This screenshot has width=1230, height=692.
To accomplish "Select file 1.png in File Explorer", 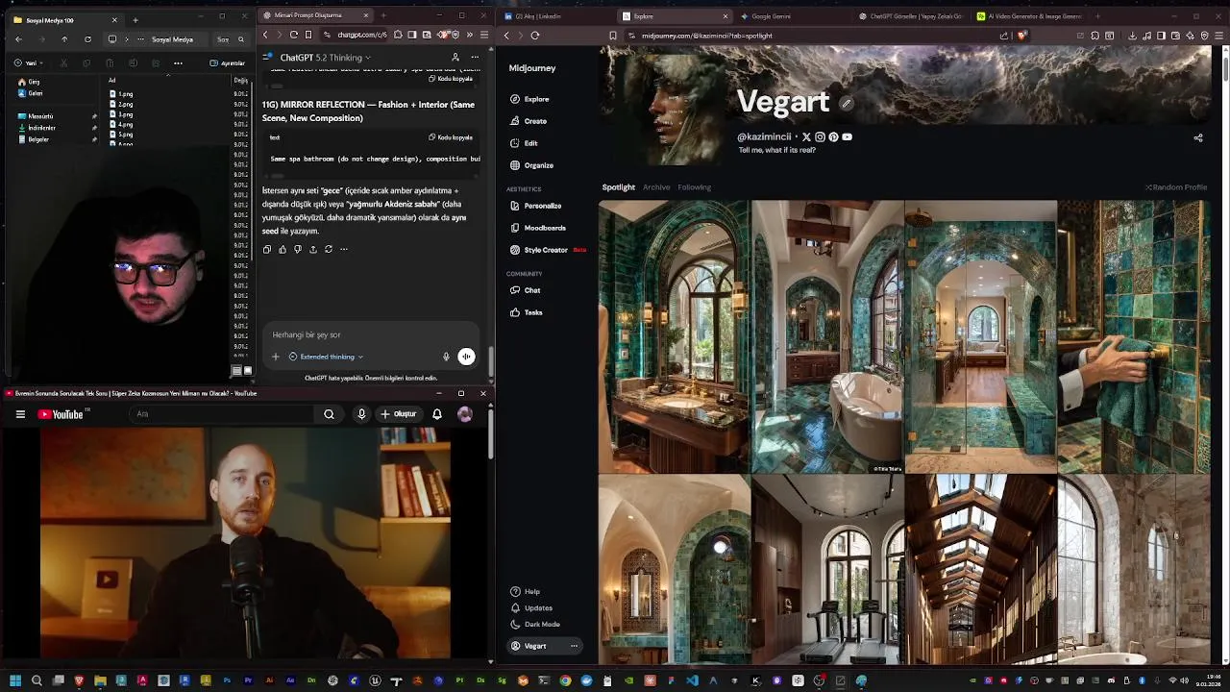I will tap(121, 94).
